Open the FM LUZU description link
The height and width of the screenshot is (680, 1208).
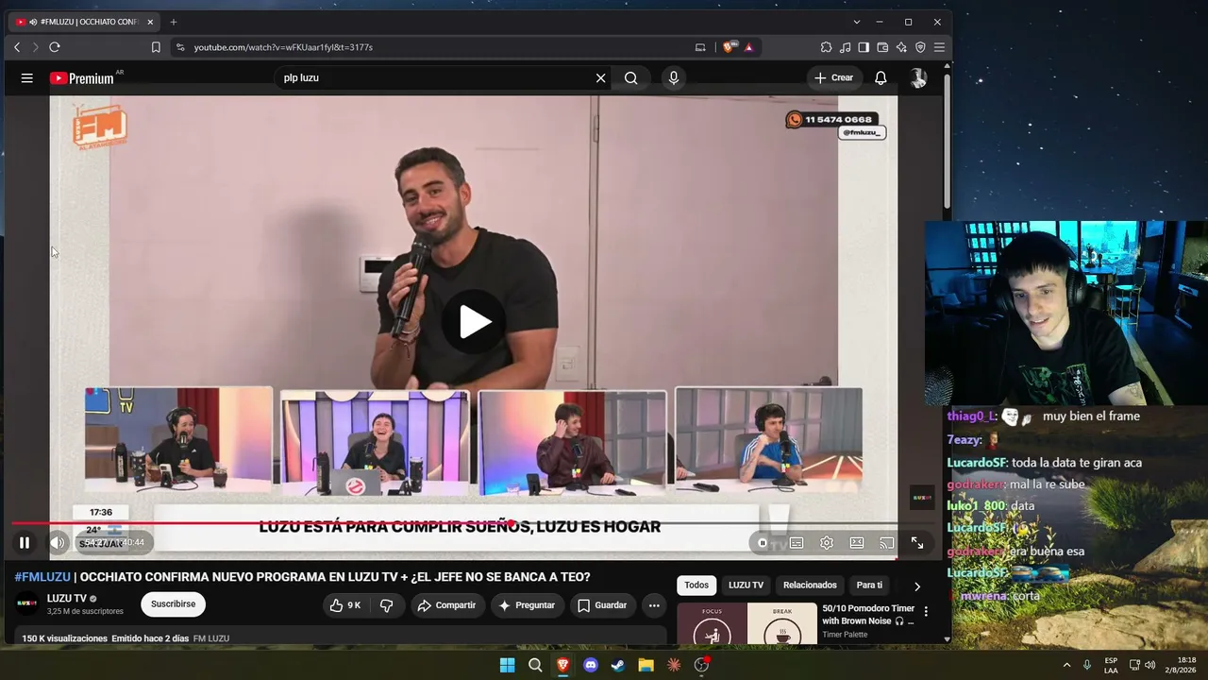(211, 638)
